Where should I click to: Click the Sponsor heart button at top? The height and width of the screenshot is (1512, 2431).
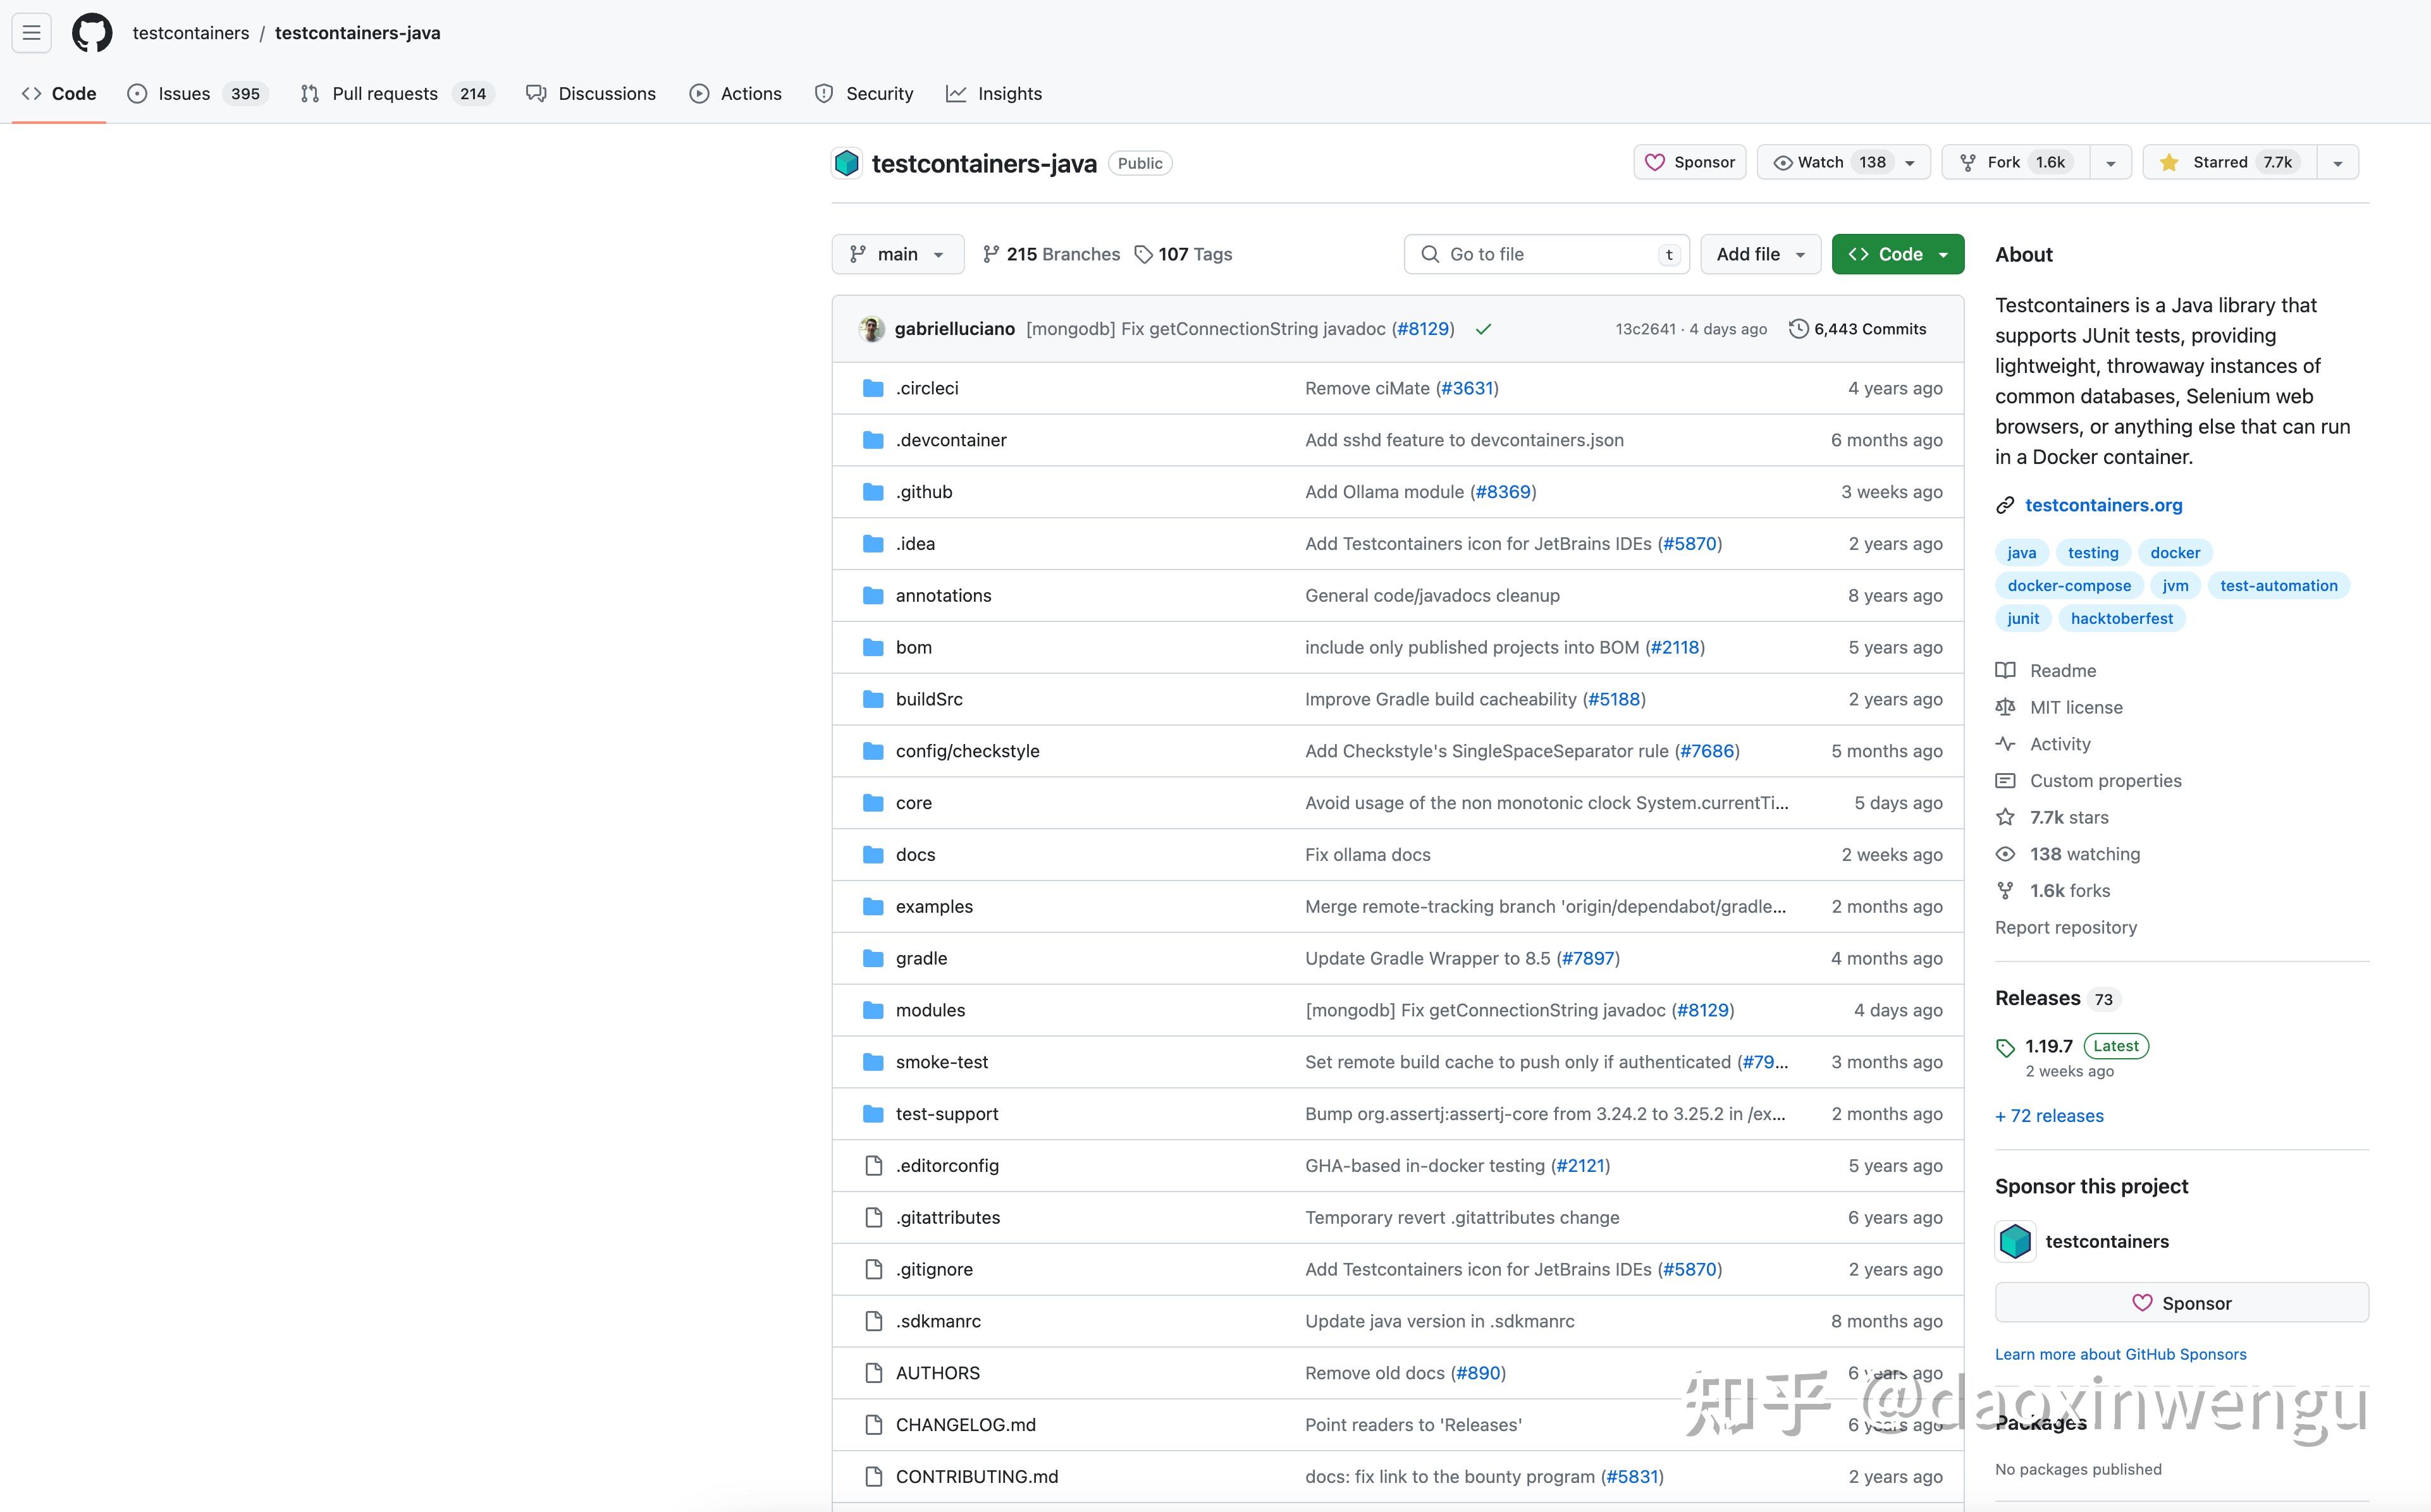pyautogui.click(x=1690, y=162)
